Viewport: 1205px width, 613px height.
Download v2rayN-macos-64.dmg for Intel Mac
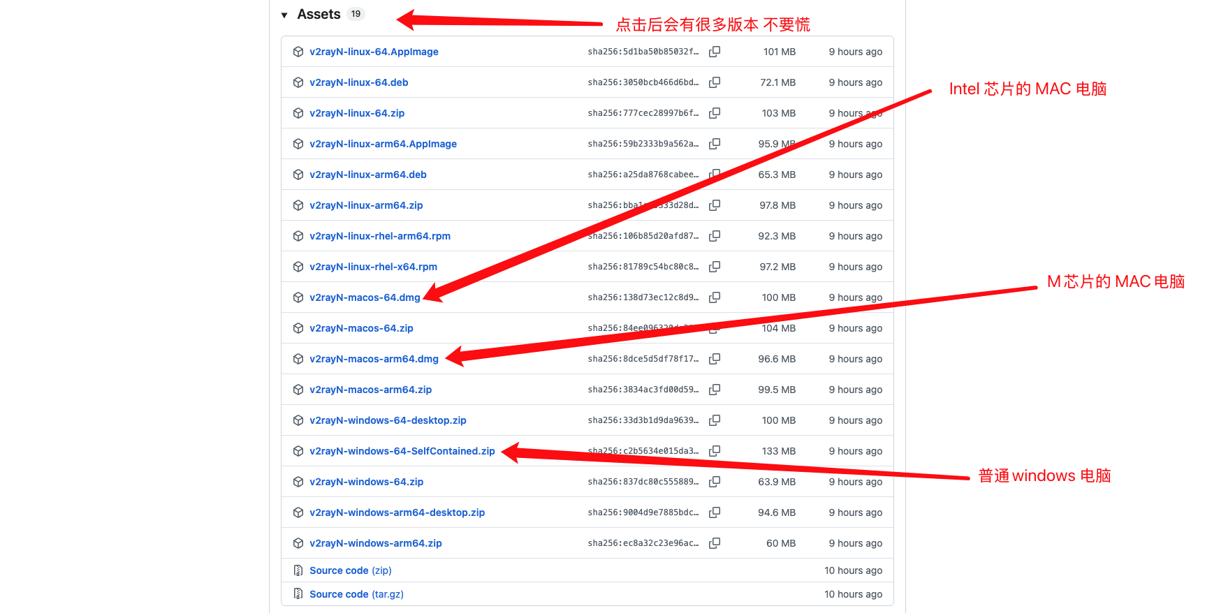click(365, 297)
